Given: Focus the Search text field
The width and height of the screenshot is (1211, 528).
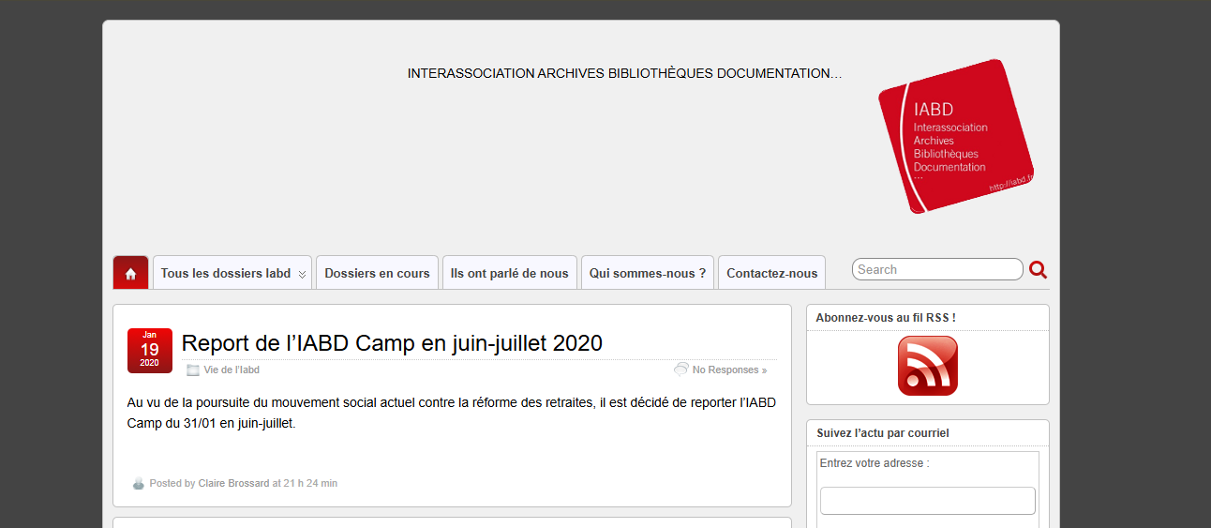Looking at the screenshot, I should coord(936,270).
